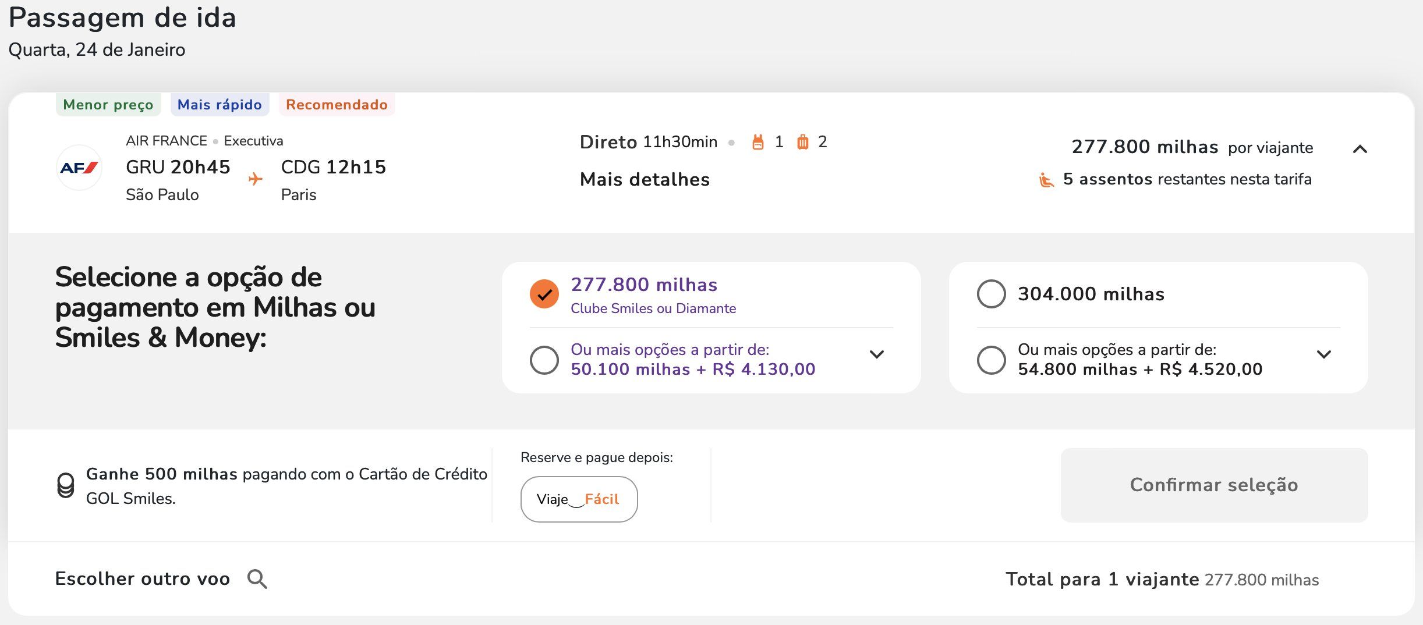This screenshot has width=1423, height=625.
Task: Click the hand baggage backpack icon
Action: pyautogui.click(x=757, y=142)
